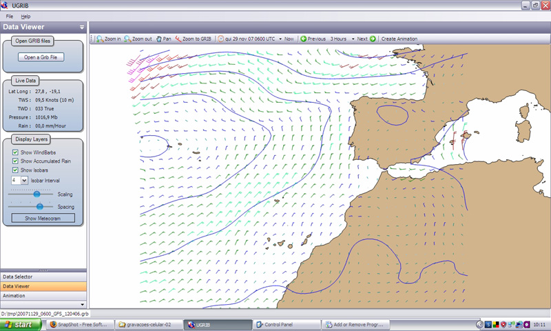Click the 3 Hours interval text
The height and width of the screenshot is (331, 551).
click(338, 39)
